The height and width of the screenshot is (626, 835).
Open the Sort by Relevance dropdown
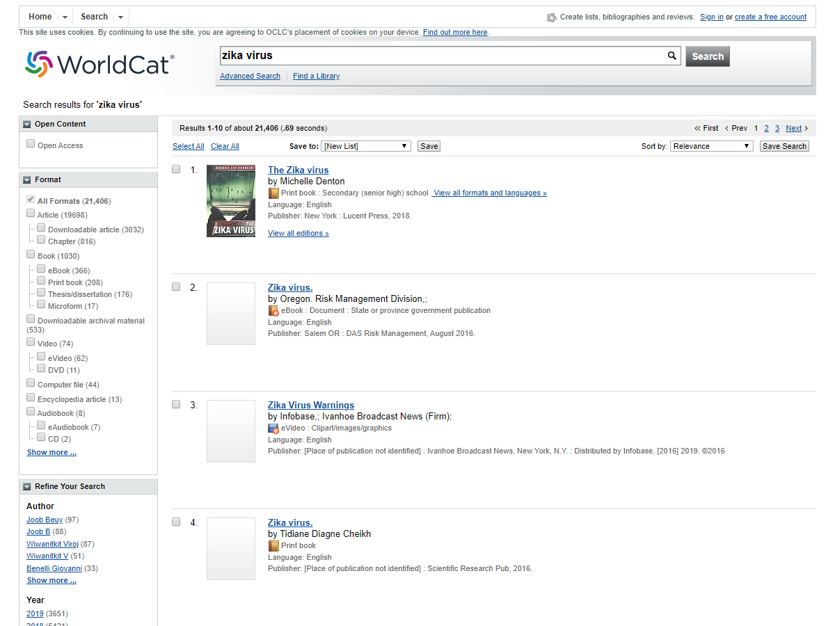(x=711, y=146)
